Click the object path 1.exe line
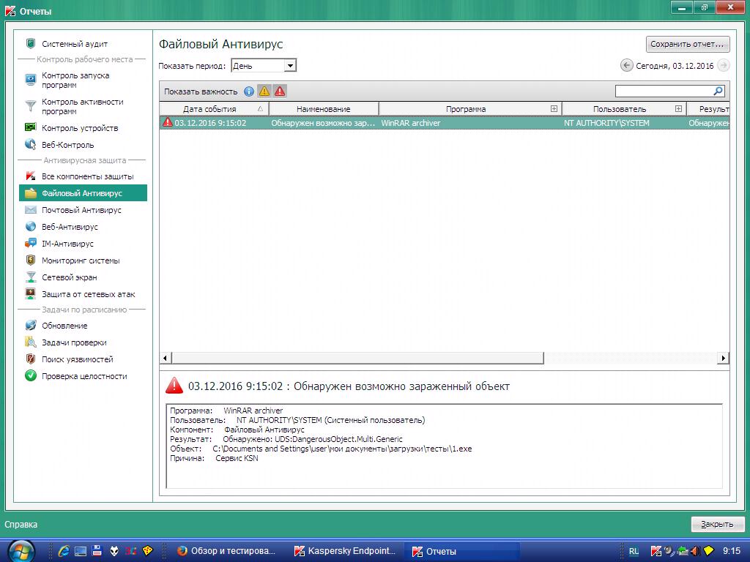750x562 pixels. pyautogui.click(x=321, y=449)
